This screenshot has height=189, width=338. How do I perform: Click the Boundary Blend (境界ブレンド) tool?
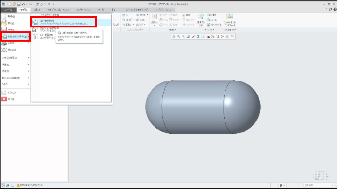(201, 20)
